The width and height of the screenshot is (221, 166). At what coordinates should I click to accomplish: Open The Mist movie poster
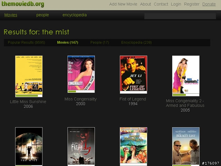pos(29,147)
